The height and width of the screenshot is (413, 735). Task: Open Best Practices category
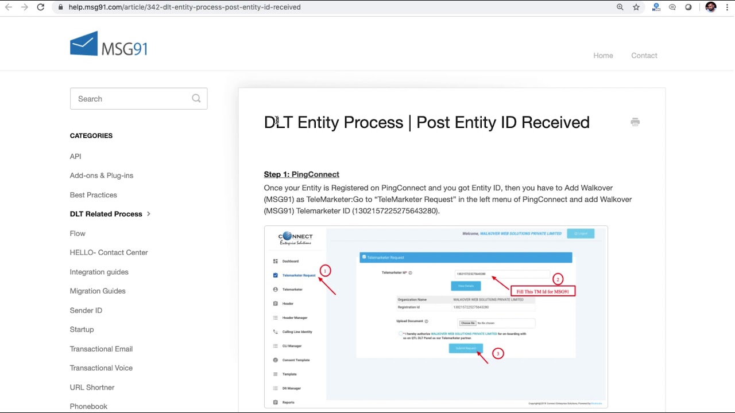pos(94,195)
